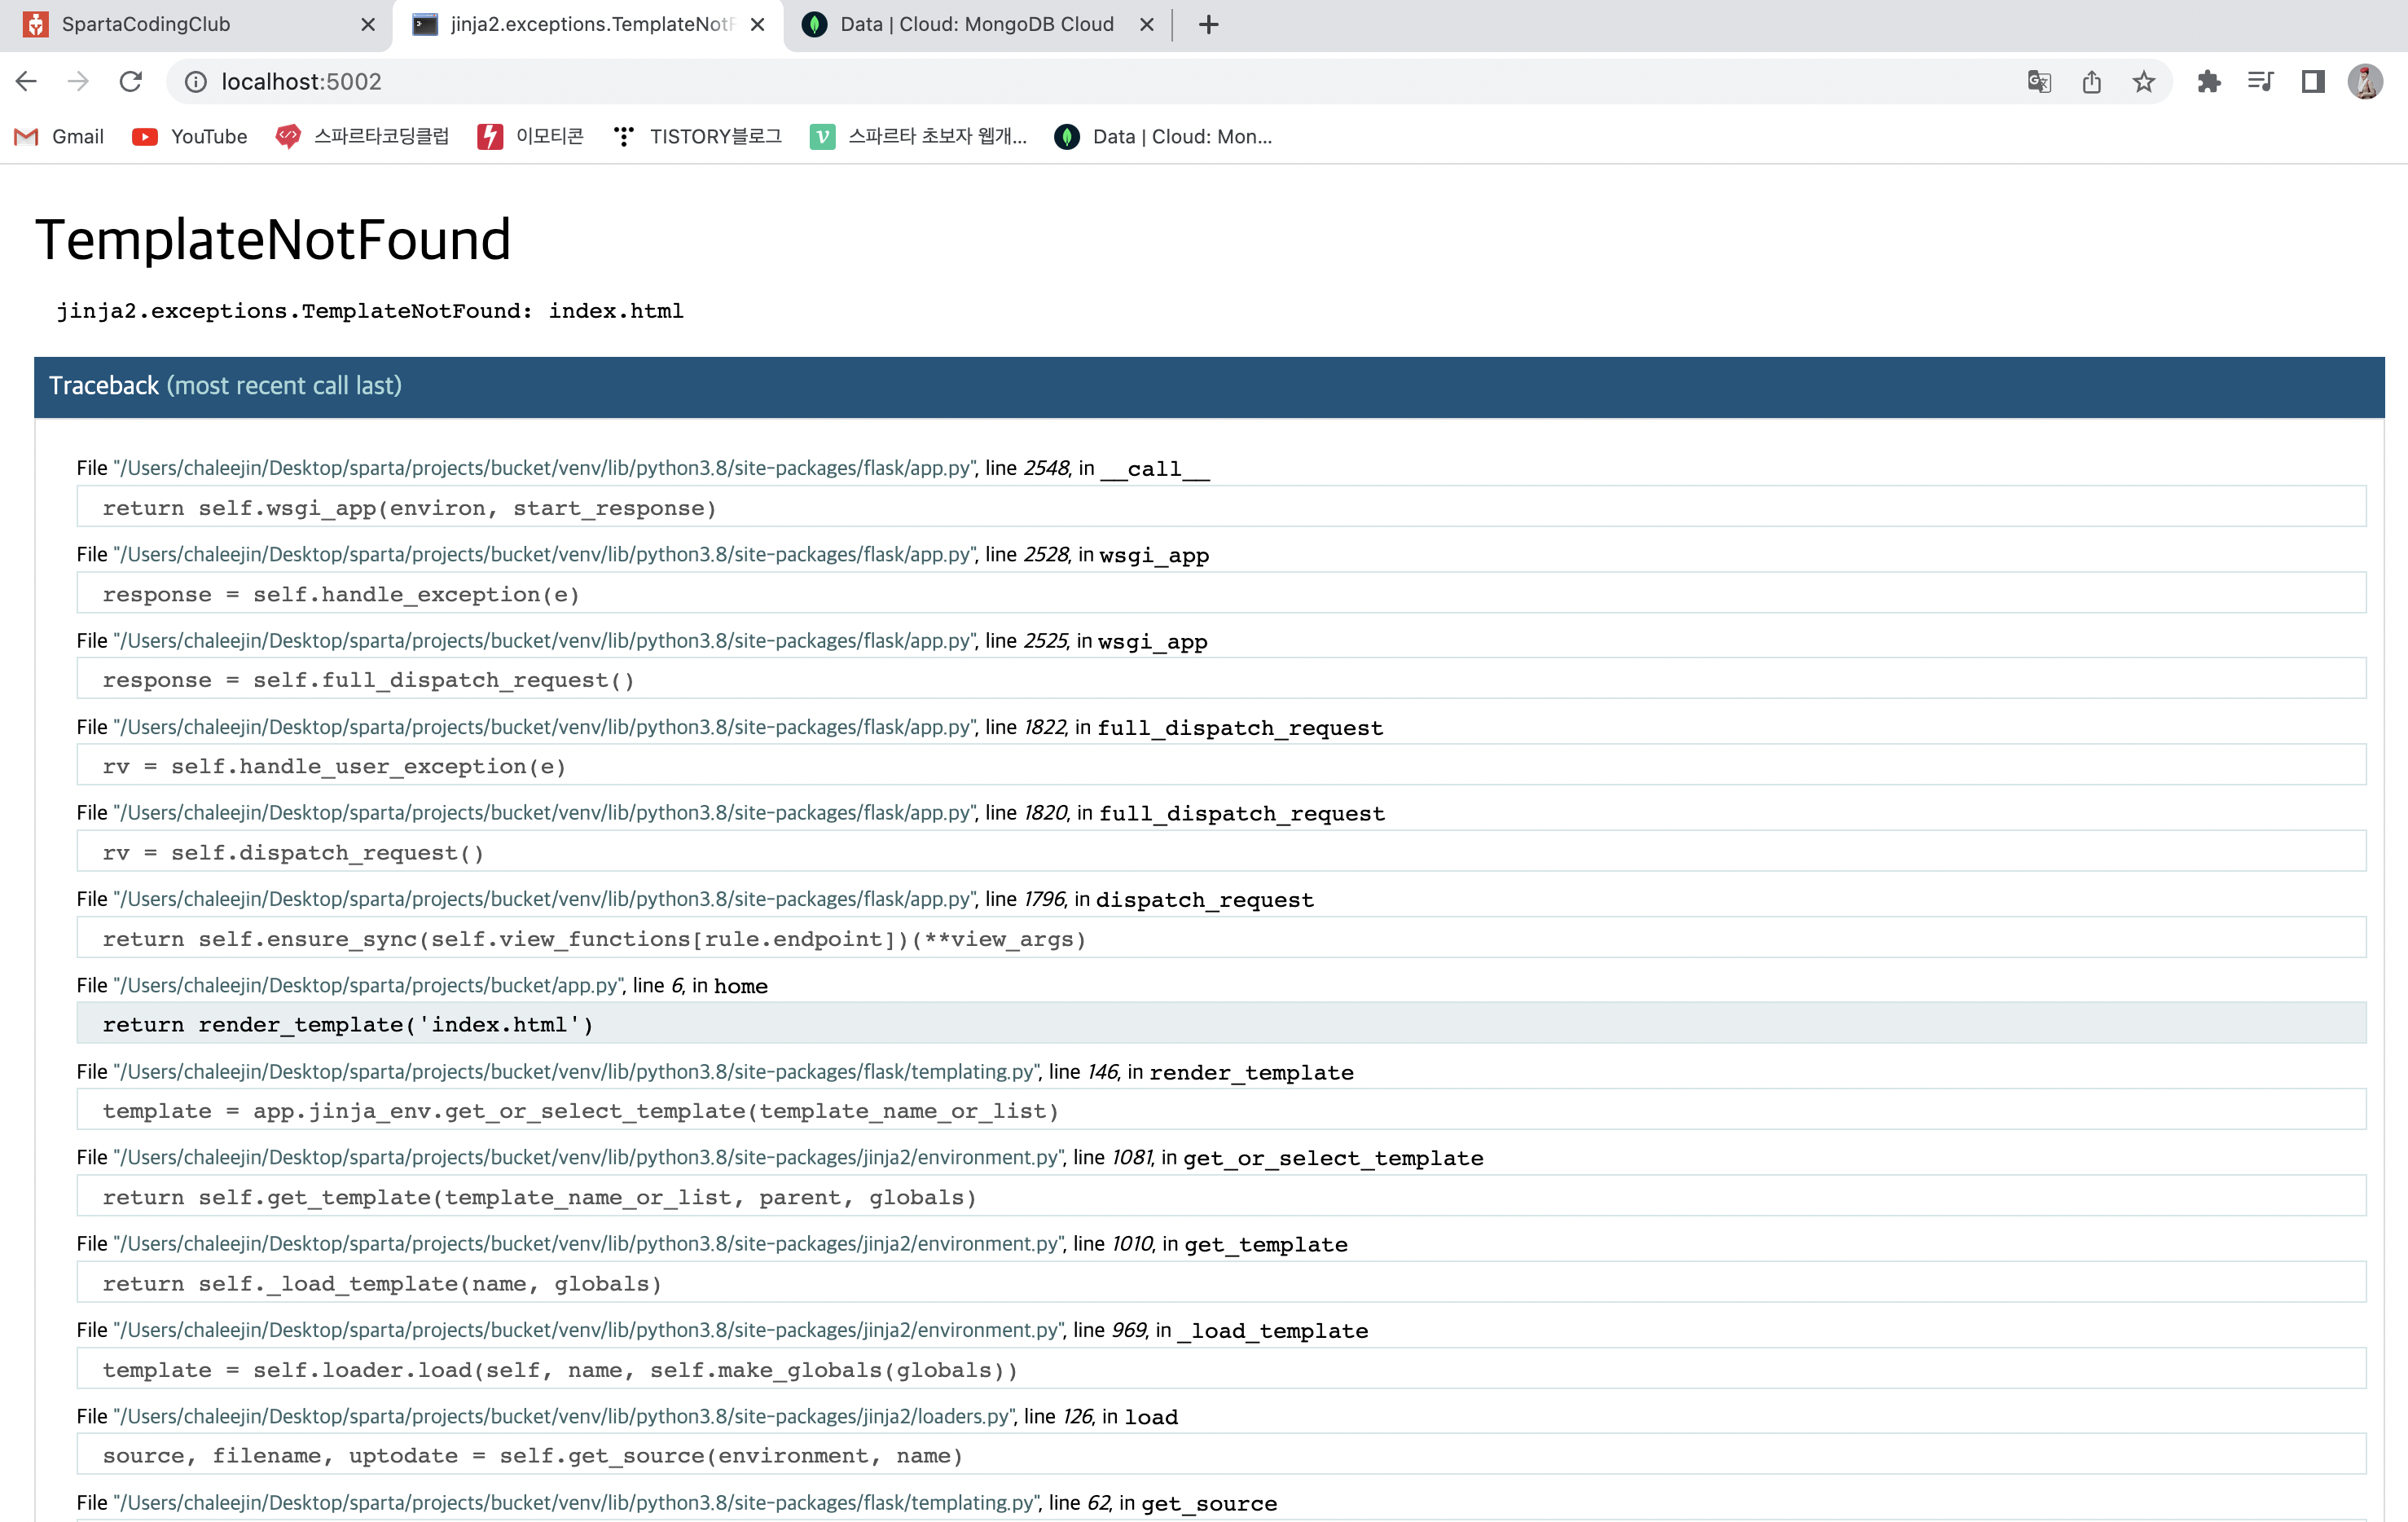Open a new browser tab
2408x1522 pixels.
click(x=1209, y=24)
